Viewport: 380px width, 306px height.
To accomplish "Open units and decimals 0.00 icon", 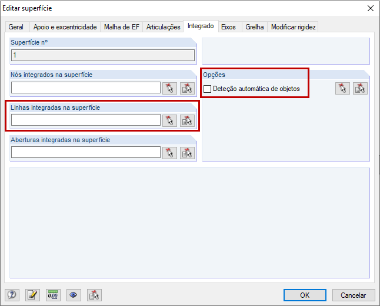I will [x=53, y=295].
